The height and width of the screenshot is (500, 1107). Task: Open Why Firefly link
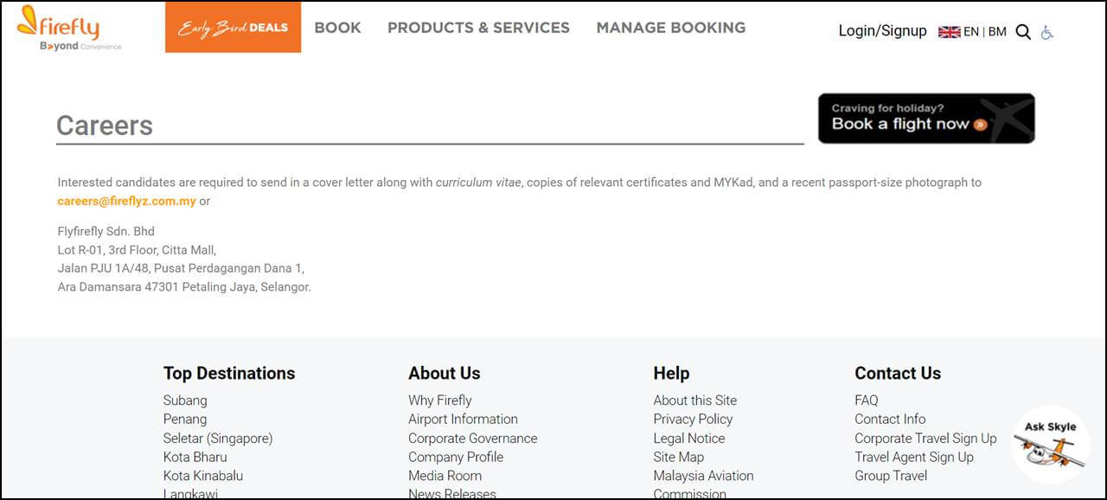pyautogui.click(x=440, y=400)
